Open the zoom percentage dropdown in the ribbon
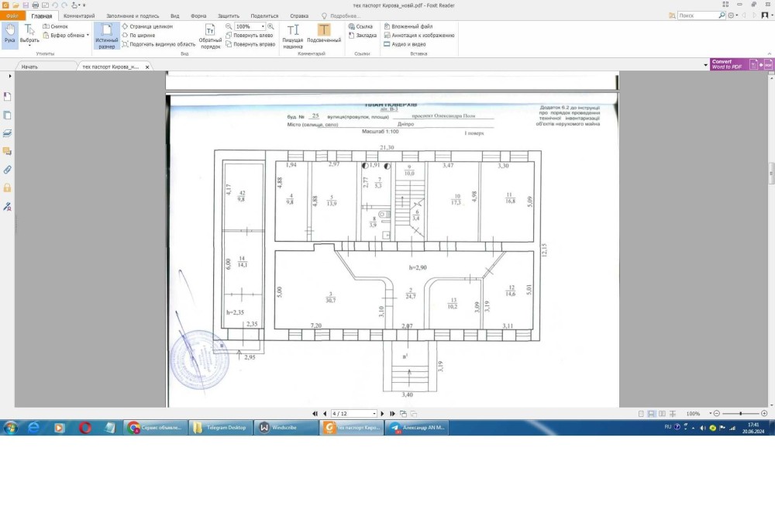Viewport: 775px width, 520px height. (x=263, y=26)
